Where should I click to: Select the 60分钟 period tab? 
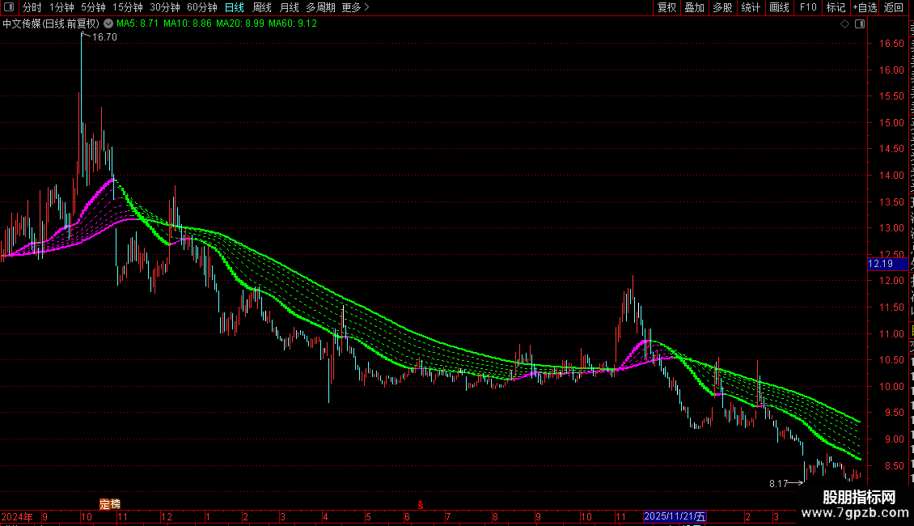pyautogui.click(x=201, y=7)
